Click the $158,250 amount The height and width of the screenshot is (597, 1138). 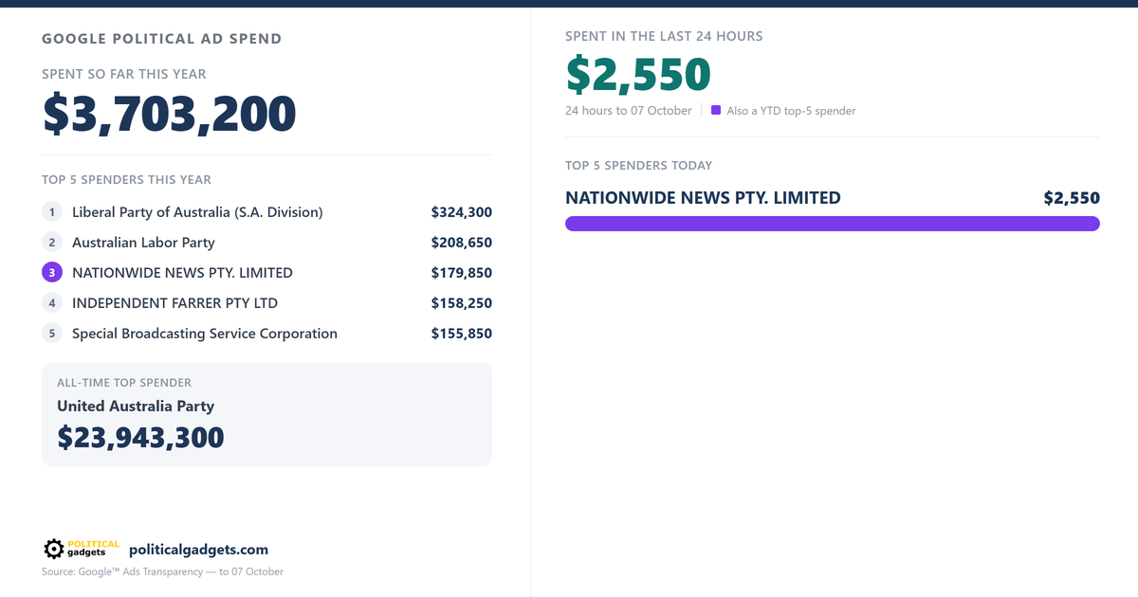[x=462, y=303]
